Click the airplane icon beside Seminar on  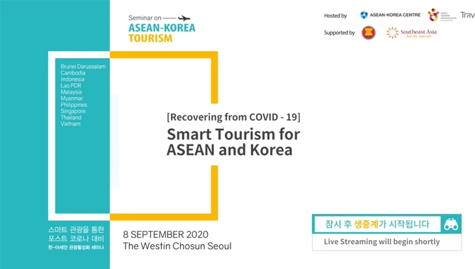pos(184,18)
